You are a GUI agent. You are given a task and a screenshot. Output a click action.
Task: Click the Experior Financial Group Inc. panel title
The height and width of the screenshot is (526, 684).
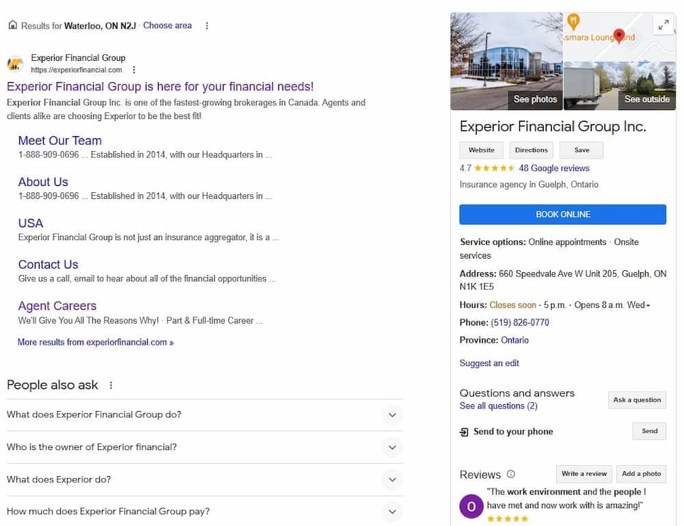(x=553, y=127)
